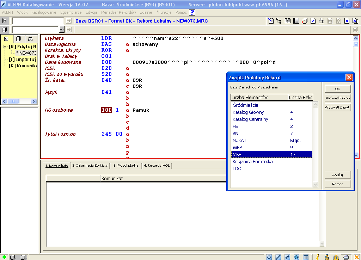Open the Egzemplarze menu
The width and height of the screenshot is (361, 260).
71,12
